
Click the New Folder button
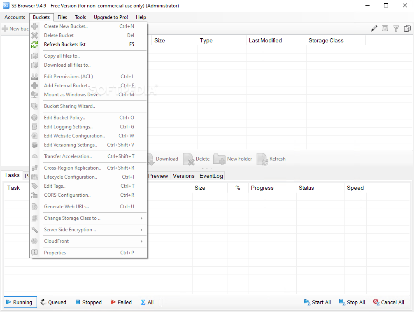233,159
